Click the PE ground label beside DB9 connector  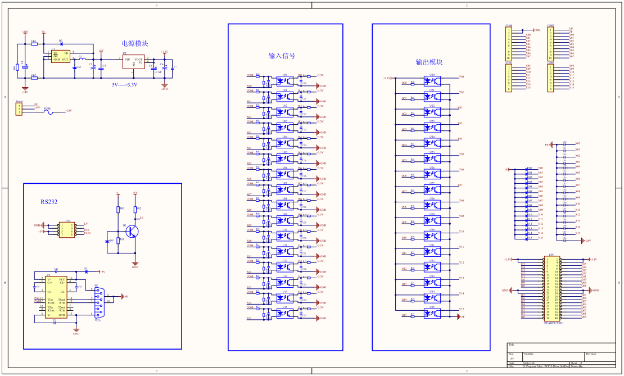pos(125,296)
